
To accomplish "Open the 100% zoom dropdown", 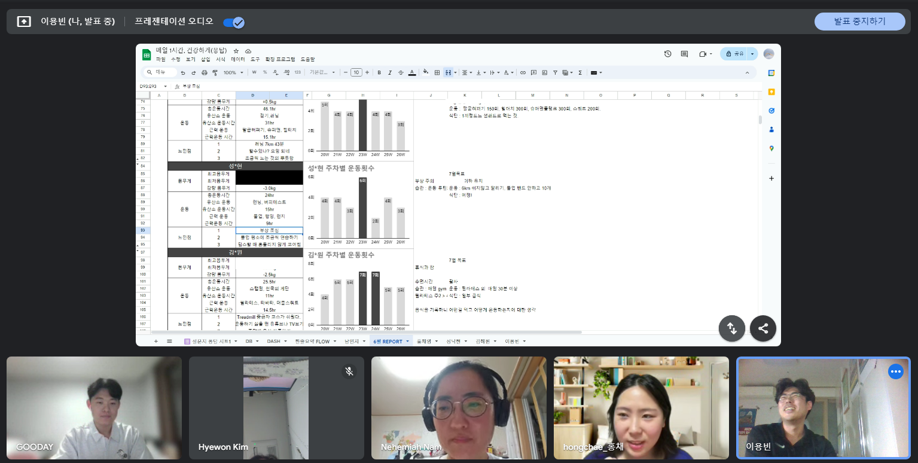I will pos(233,72).
